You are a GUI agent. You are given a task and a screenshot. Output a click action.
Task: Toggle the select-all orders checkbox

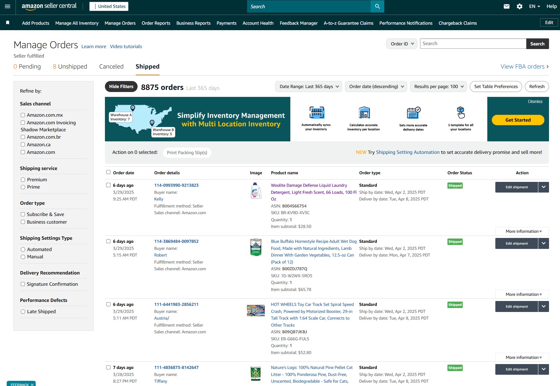108,172
